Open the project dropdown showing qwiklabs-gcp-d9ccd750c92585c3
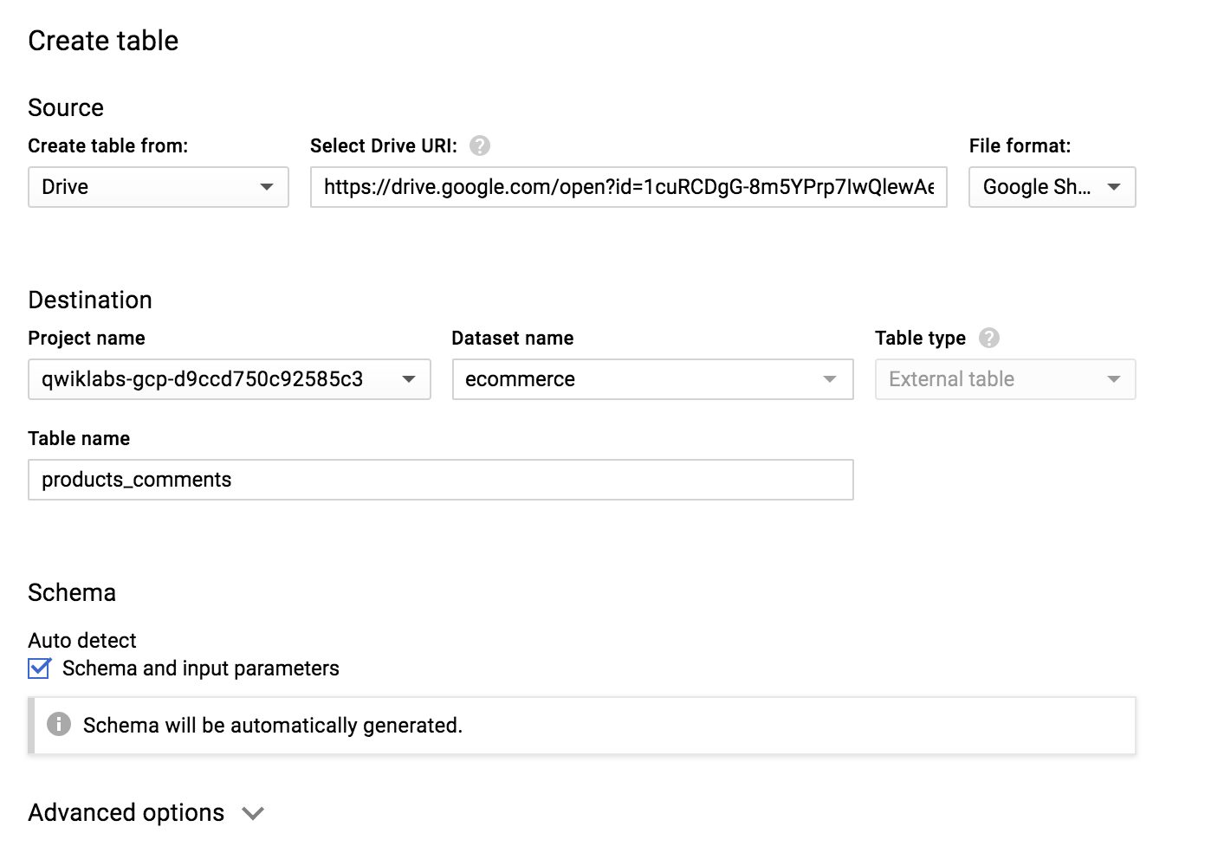This screenshot has height=859, width=1211. tap(229, 379)
